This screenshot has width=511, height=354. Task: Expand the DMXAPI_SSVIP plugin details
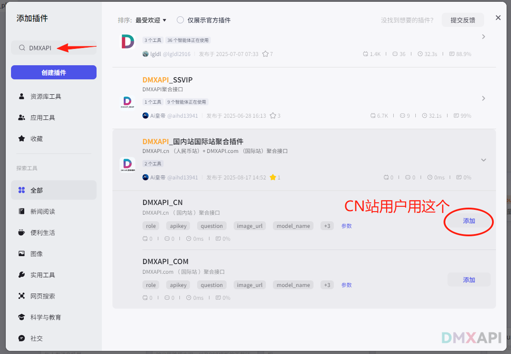click(x=483, y=98)
